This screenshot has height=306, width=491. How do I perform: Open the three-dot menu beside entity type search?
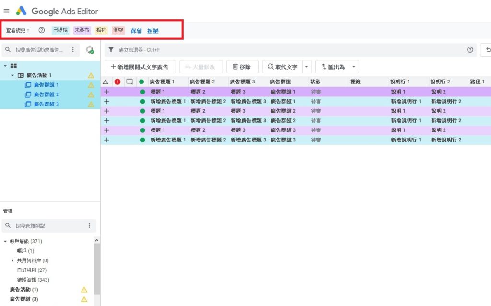point(89,225)
